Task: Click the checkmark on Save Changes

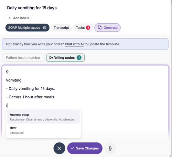Action: coord(73,148)
